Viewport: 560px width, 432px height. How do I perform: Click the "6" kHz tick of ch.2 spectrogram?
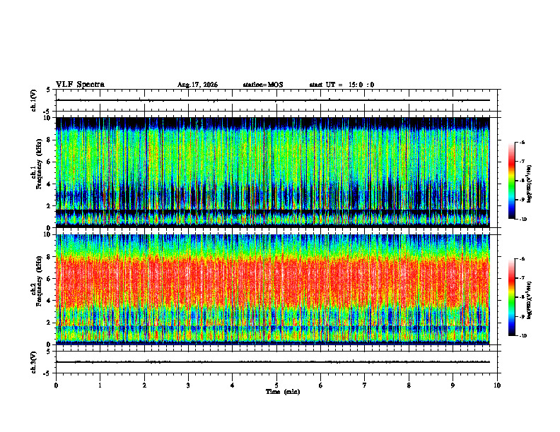[x=49, y=279]
